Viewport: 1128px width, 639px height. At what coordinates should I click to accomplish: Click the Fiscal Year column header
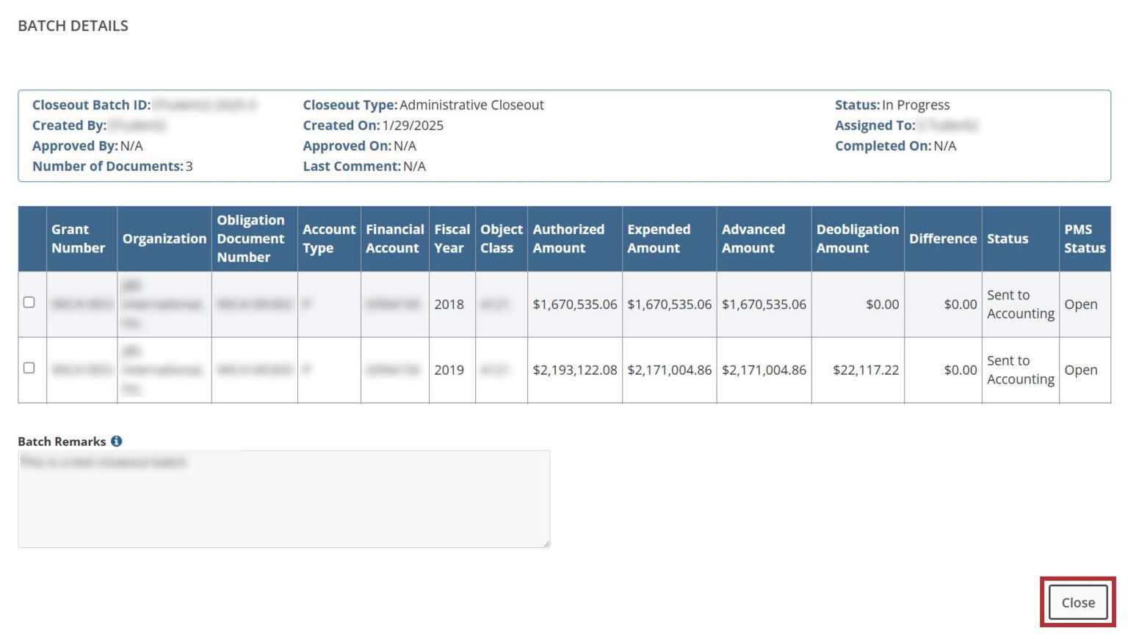[x=452, y=238]
